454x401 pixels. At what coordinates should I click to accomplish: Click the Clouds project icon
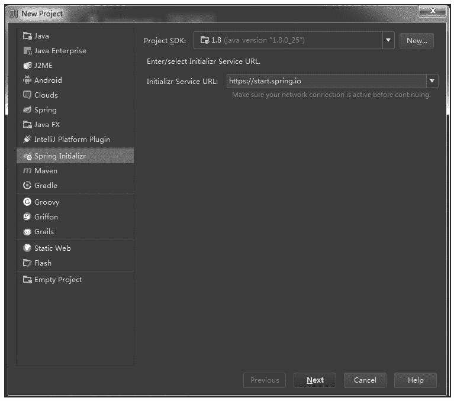27,95
